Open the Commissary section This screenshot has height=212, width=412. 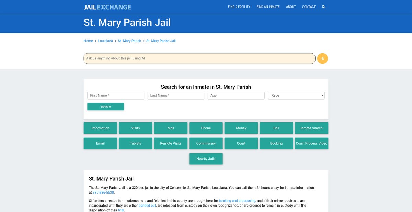[206, 143]
